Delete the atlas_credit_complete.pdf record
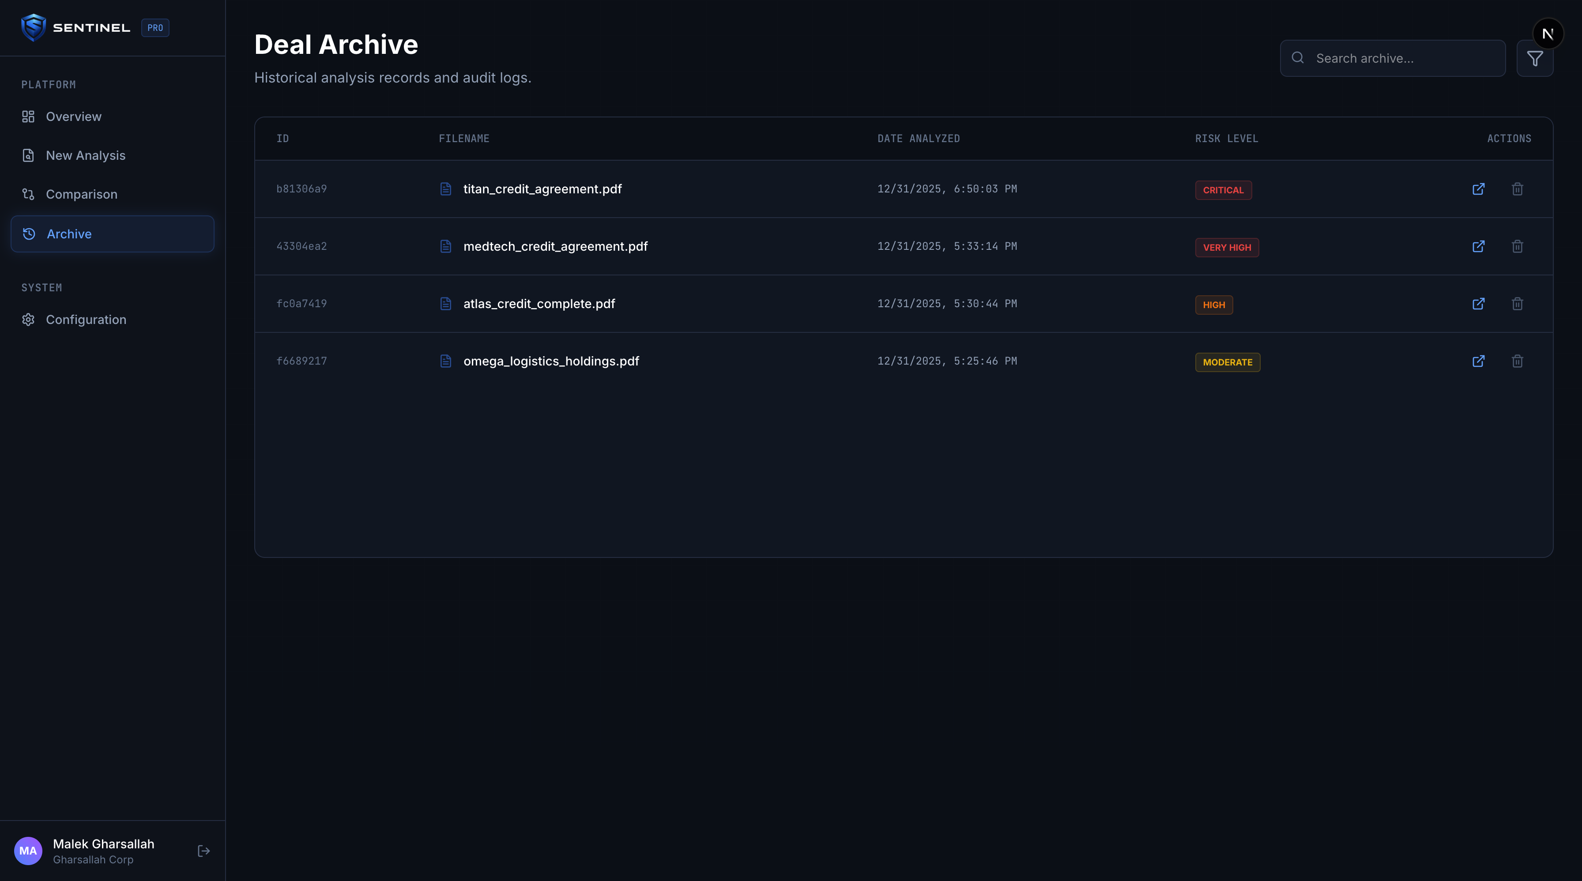Viewport: 1582px width, 881px height. [1517, 304]
